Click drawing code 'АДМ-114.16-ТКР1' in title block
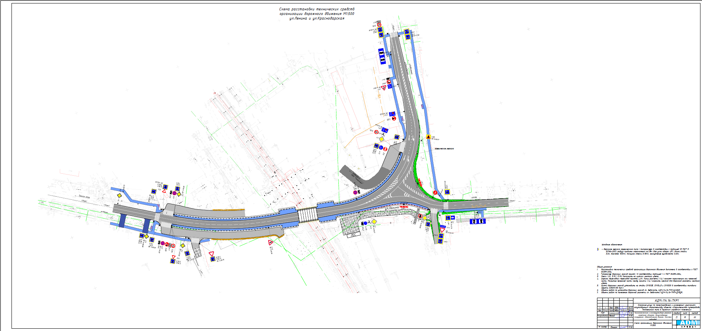 [667, 300]
